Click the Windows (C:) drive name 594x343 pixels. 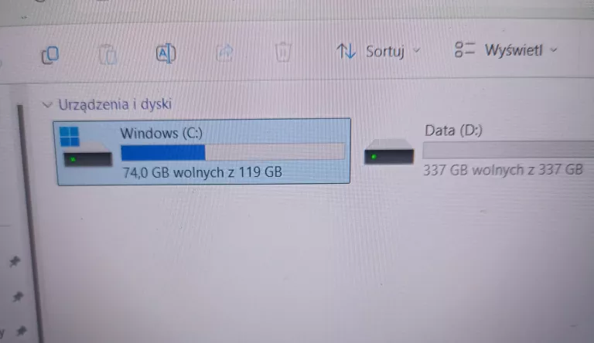pyautogui.click(x=162, y=133)
